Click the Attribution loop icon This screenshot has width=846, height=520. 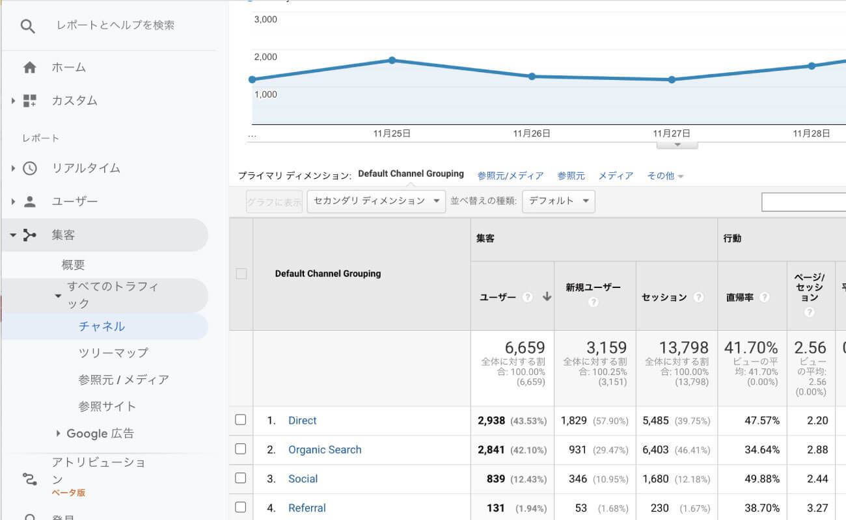pos(29,480)
